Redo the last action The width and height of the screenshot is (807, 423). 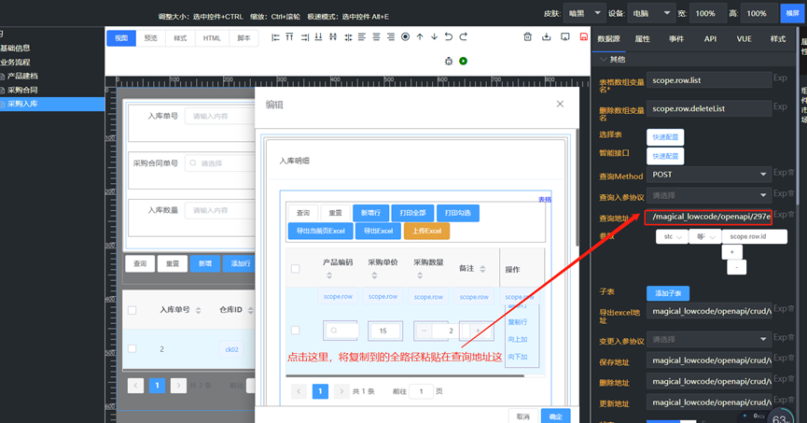click(463, 37)
